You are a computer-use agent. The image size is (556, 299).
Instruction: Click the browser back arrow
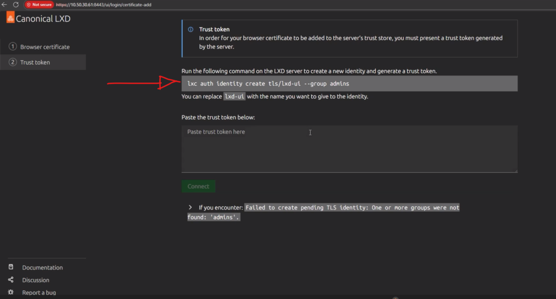click(x=5, y=4)
